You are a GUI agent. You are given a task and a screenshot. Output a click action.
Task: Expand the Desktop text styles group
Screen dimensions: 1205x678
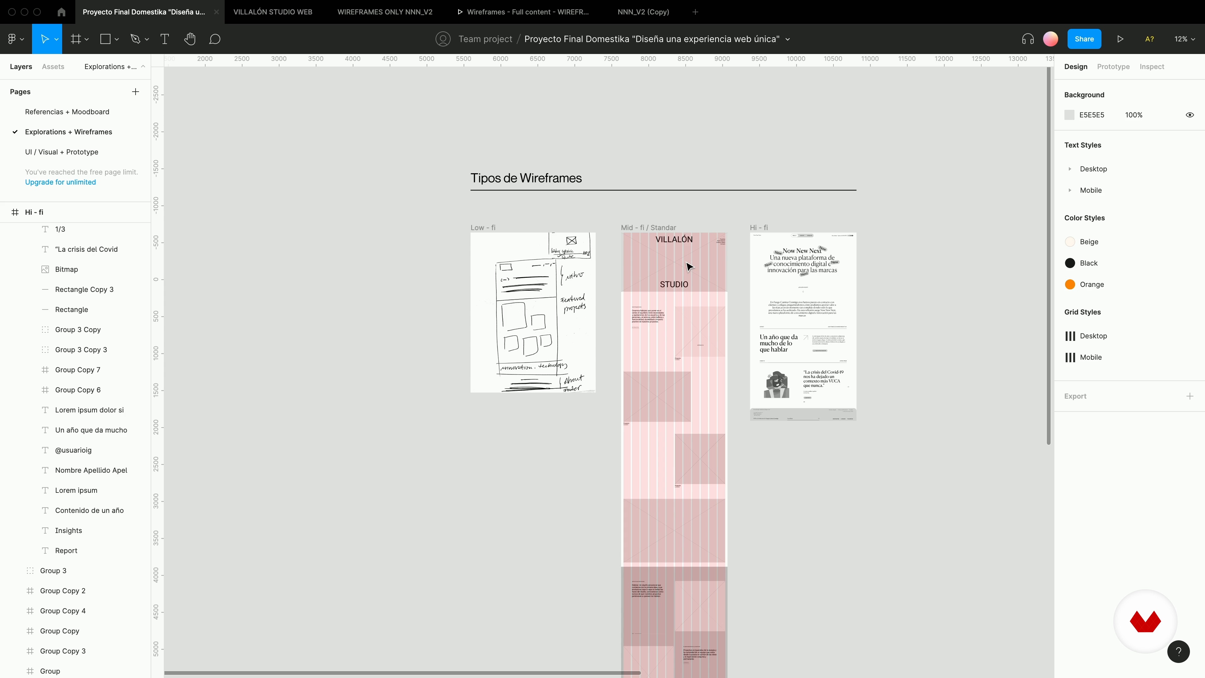click(x=1070, y=169)
